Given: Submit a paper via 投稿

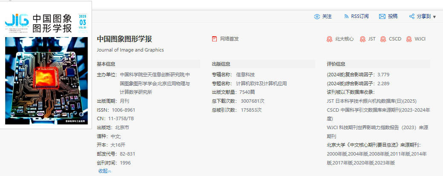Looking at the screenshot, I should pos(393,16).
